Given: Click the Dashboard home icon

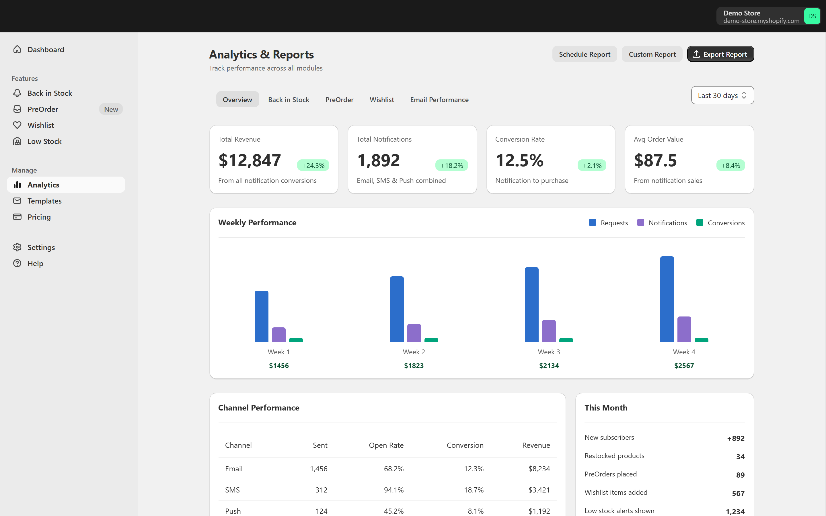Looking at the screenshot, I should pyautogui.click(x=17, y=50).
